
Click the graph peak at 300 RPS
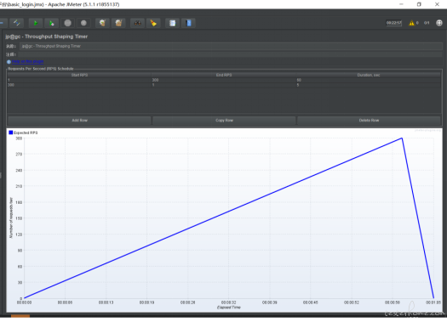pos(402,138)
